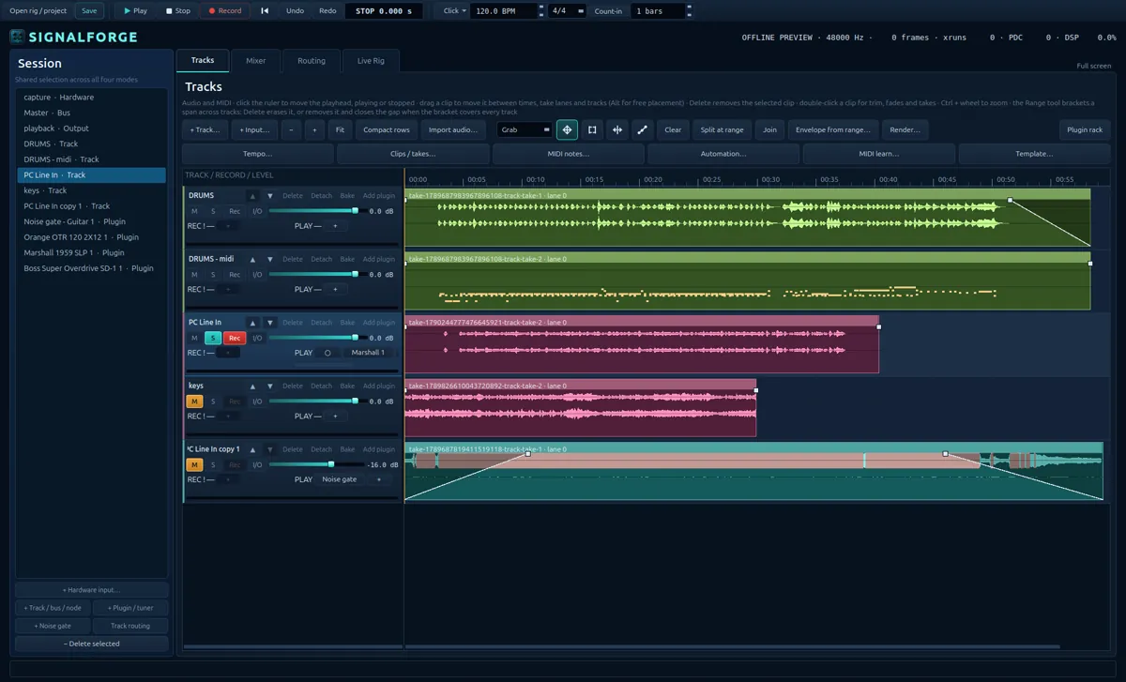Click Split at range button
Screen dimensions: 1126x682
[722, 129]
